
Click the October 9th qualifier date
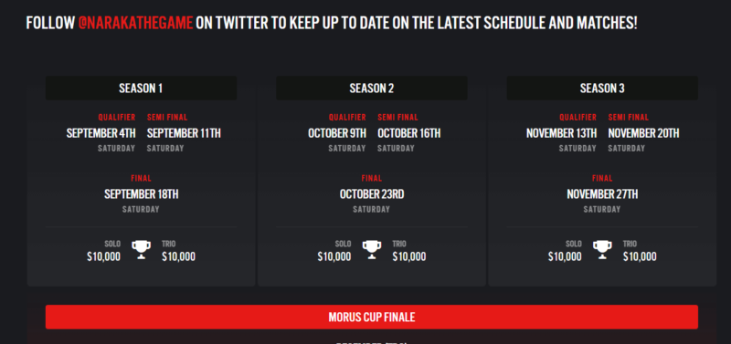point(337,133)
